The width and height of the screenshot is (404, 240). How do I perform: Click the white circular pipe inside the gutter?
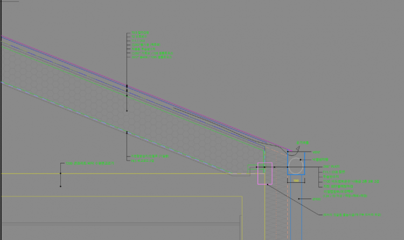(x=295, y=166)
